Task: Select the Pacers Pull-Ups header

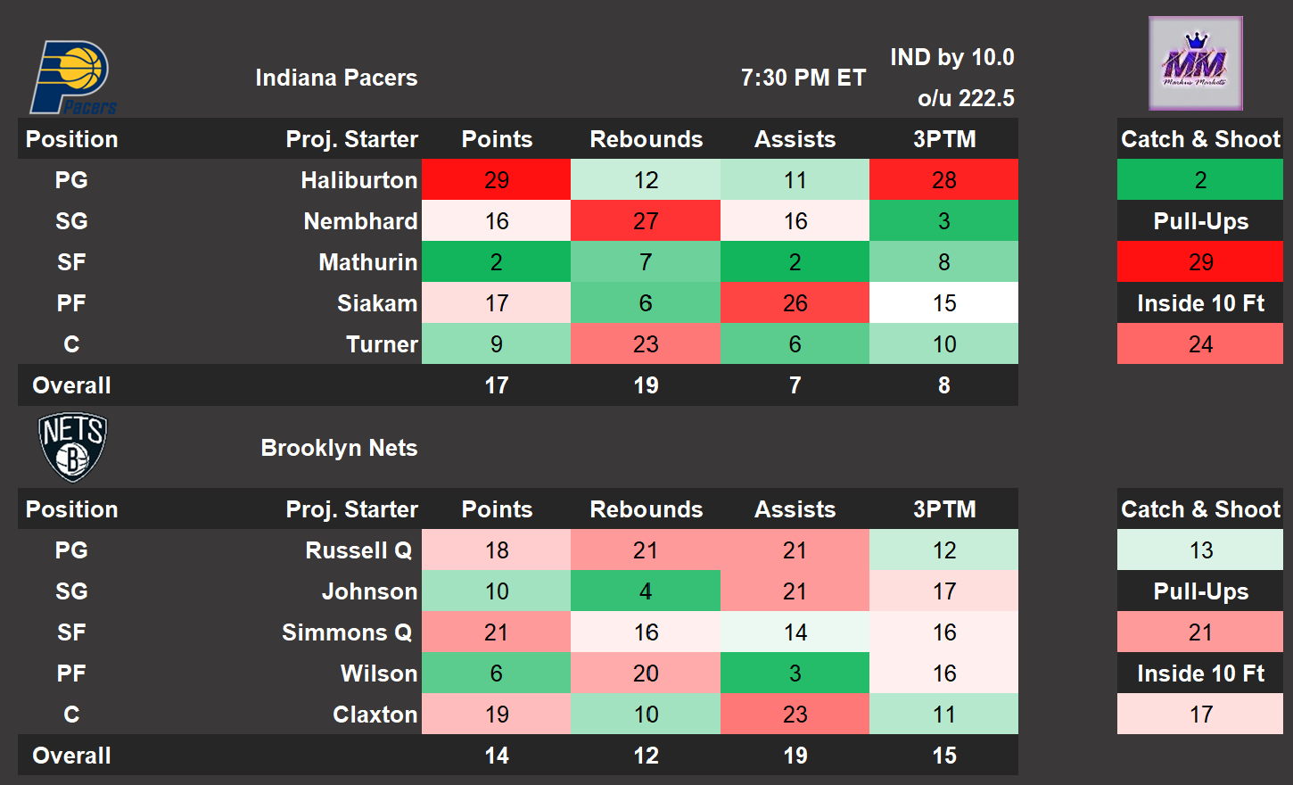Action: tap(1200, 221)
